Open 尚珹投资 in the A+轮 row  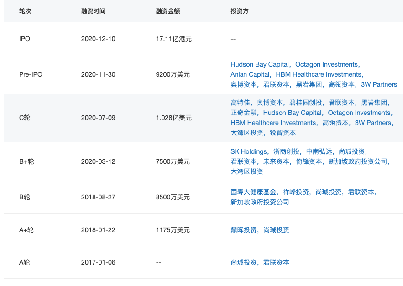tap(276, 230)
